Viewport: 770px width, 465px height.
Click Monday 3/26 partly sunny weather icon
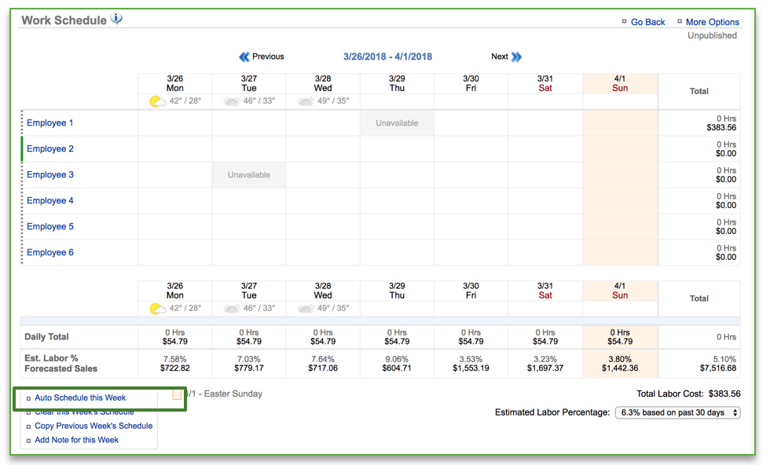coord(158,101)
